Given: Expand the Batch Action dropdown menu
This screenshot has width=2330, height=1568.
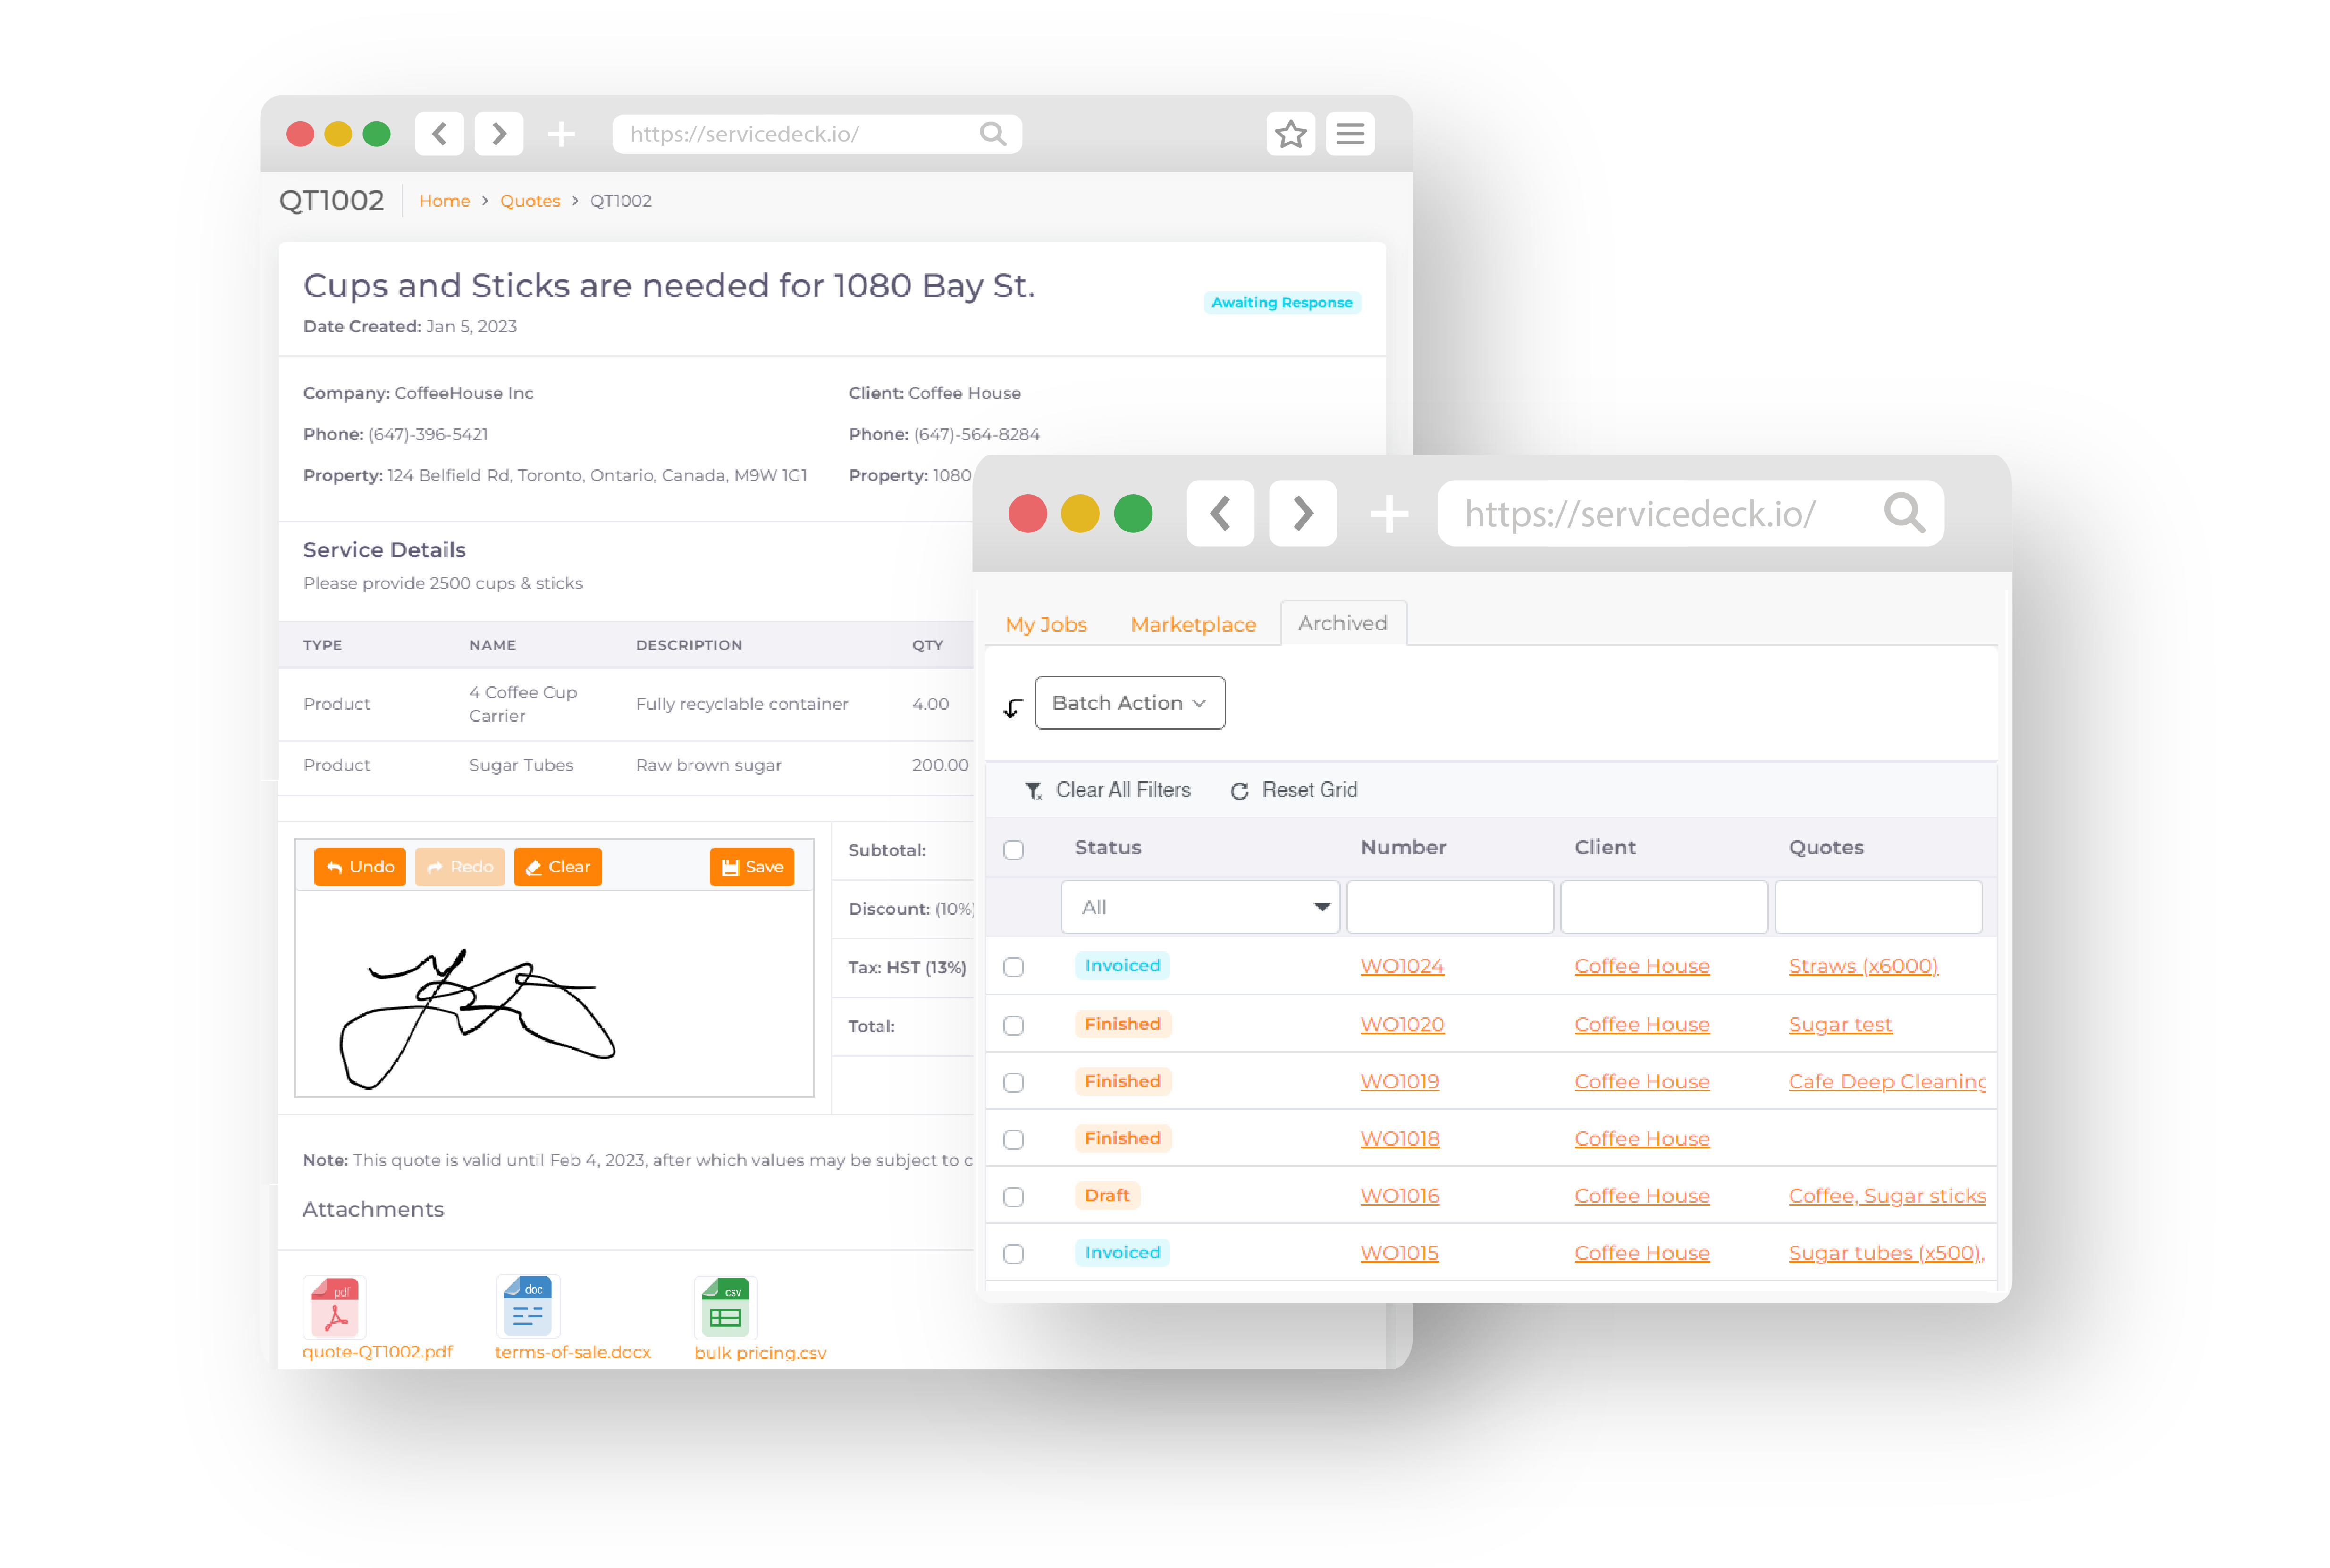Looking at the screenshot, I should pos(1128,702).
